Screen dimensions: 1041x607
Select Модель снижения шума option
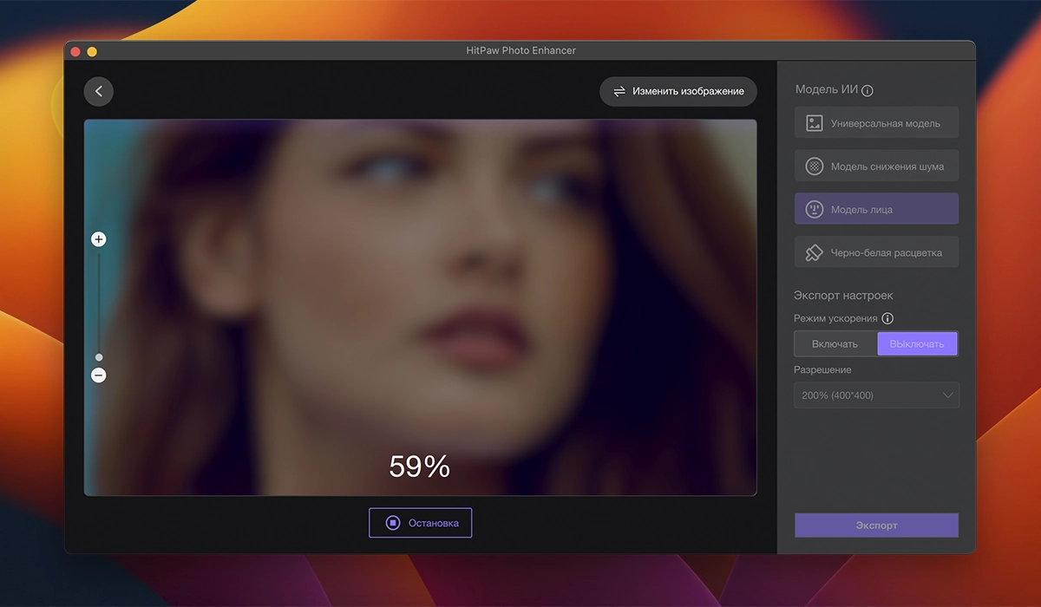(887, 166)
